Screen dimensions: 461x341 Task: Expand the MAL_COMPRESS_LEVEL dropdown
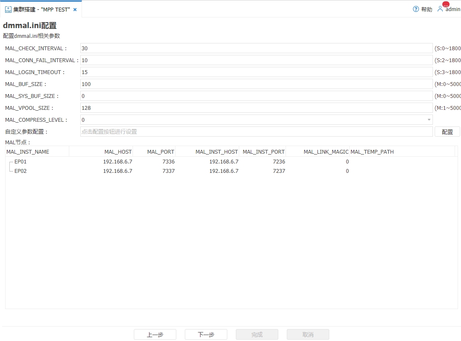(429, 120)
